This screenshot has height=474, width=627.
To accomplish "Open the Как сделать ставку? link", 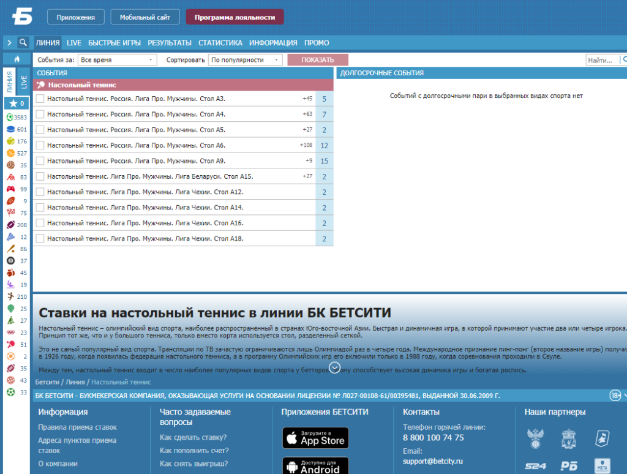I will tap(193, 437).
